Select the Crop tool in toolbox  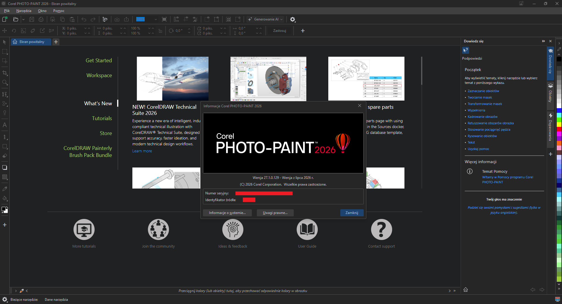coord(5,73)
